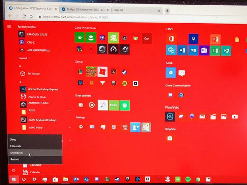
Task: Open 3D Viewer from app list
Action: tap(30, 74)
